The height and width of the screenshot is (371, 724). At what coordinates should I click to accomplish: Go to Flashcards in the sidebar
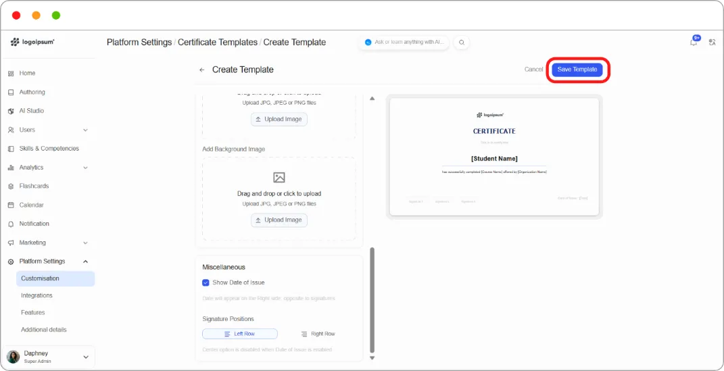34,187
